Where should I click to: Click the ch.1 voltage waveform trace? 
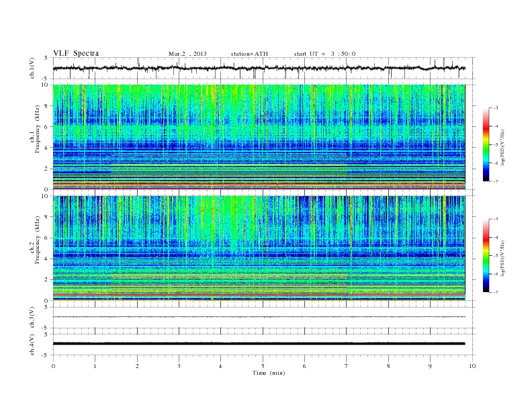(259, 68)
